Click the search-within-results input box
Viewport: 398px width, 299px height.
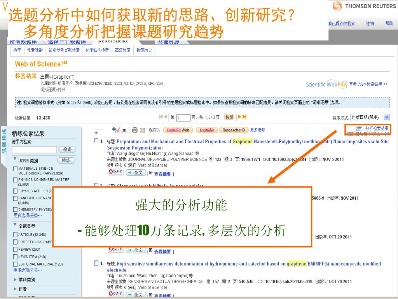(x=34, y=149)
